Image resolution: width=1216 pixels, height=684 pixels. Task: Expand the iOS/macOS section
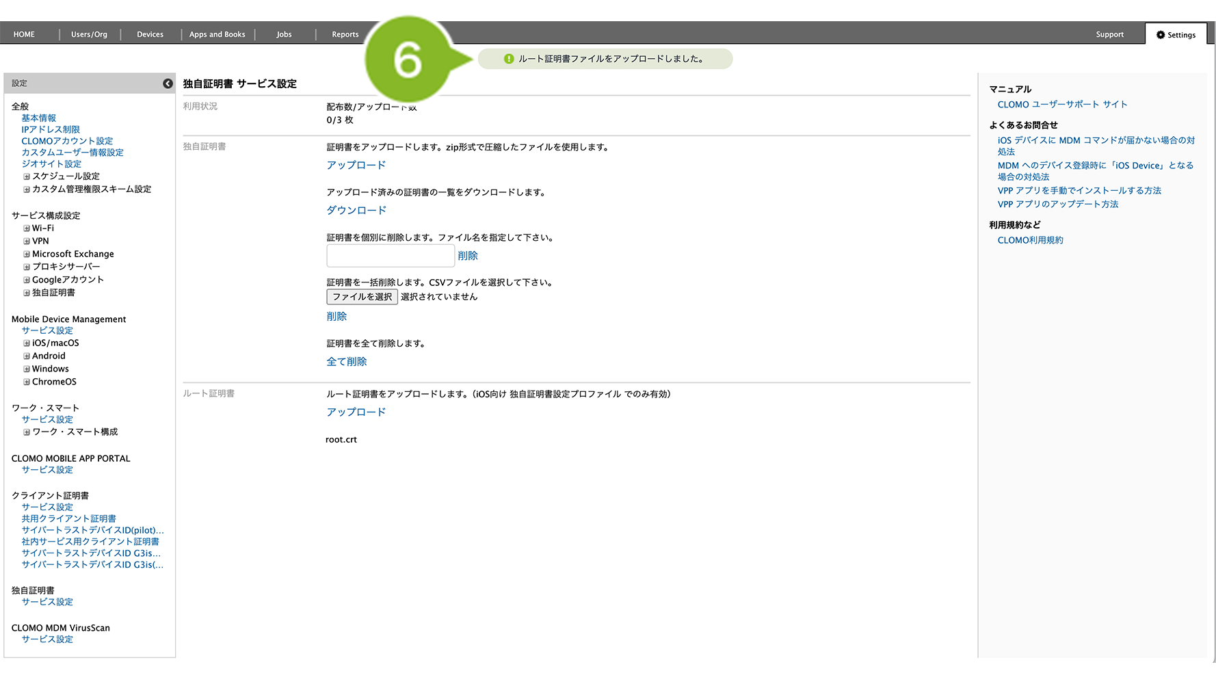point(27,343)
